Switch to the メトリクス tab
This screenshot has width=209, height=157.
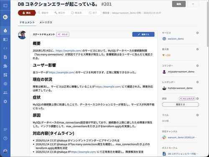pos(46,22)
